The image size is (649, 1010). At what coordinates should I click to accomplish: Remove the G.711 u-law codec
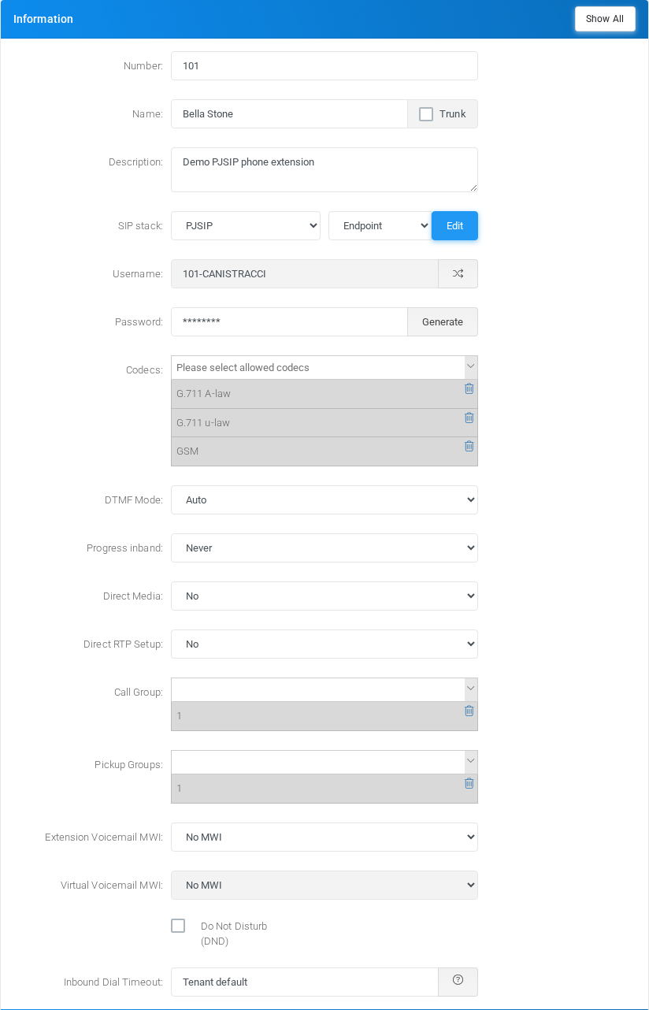tap(469, 418)
